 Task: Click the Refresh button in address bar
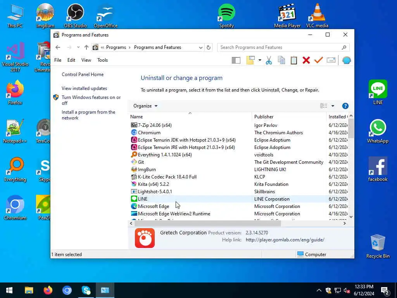208,47
